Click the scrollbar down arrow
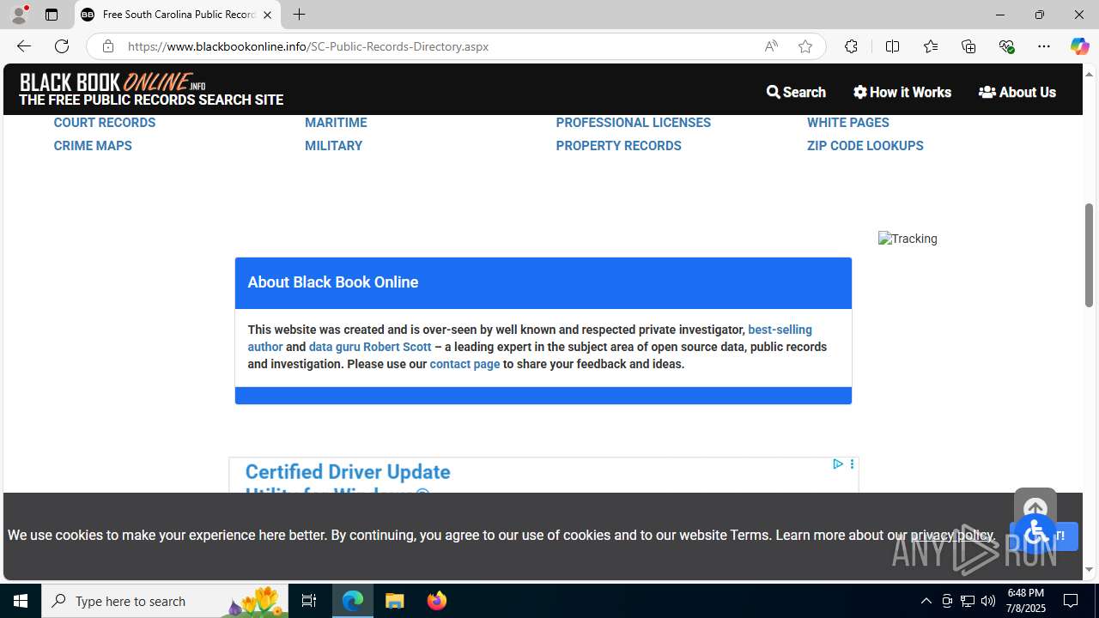 pos(1089,569)
